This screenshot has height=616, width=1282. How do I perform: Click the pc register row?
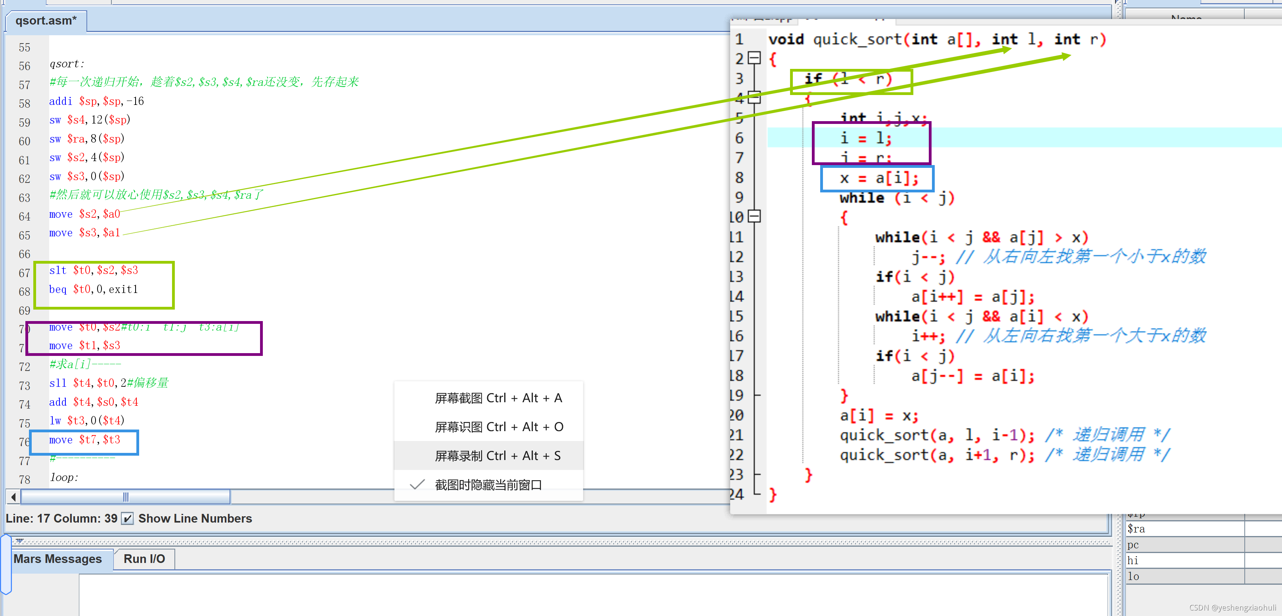click(1204, 545)
